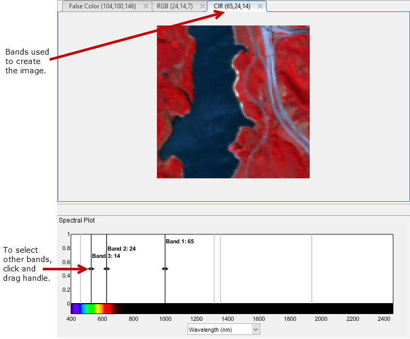This screenshot has width=410, height=339.
Task: Click the visible spectrum color bar
Action: pos(232,309)
